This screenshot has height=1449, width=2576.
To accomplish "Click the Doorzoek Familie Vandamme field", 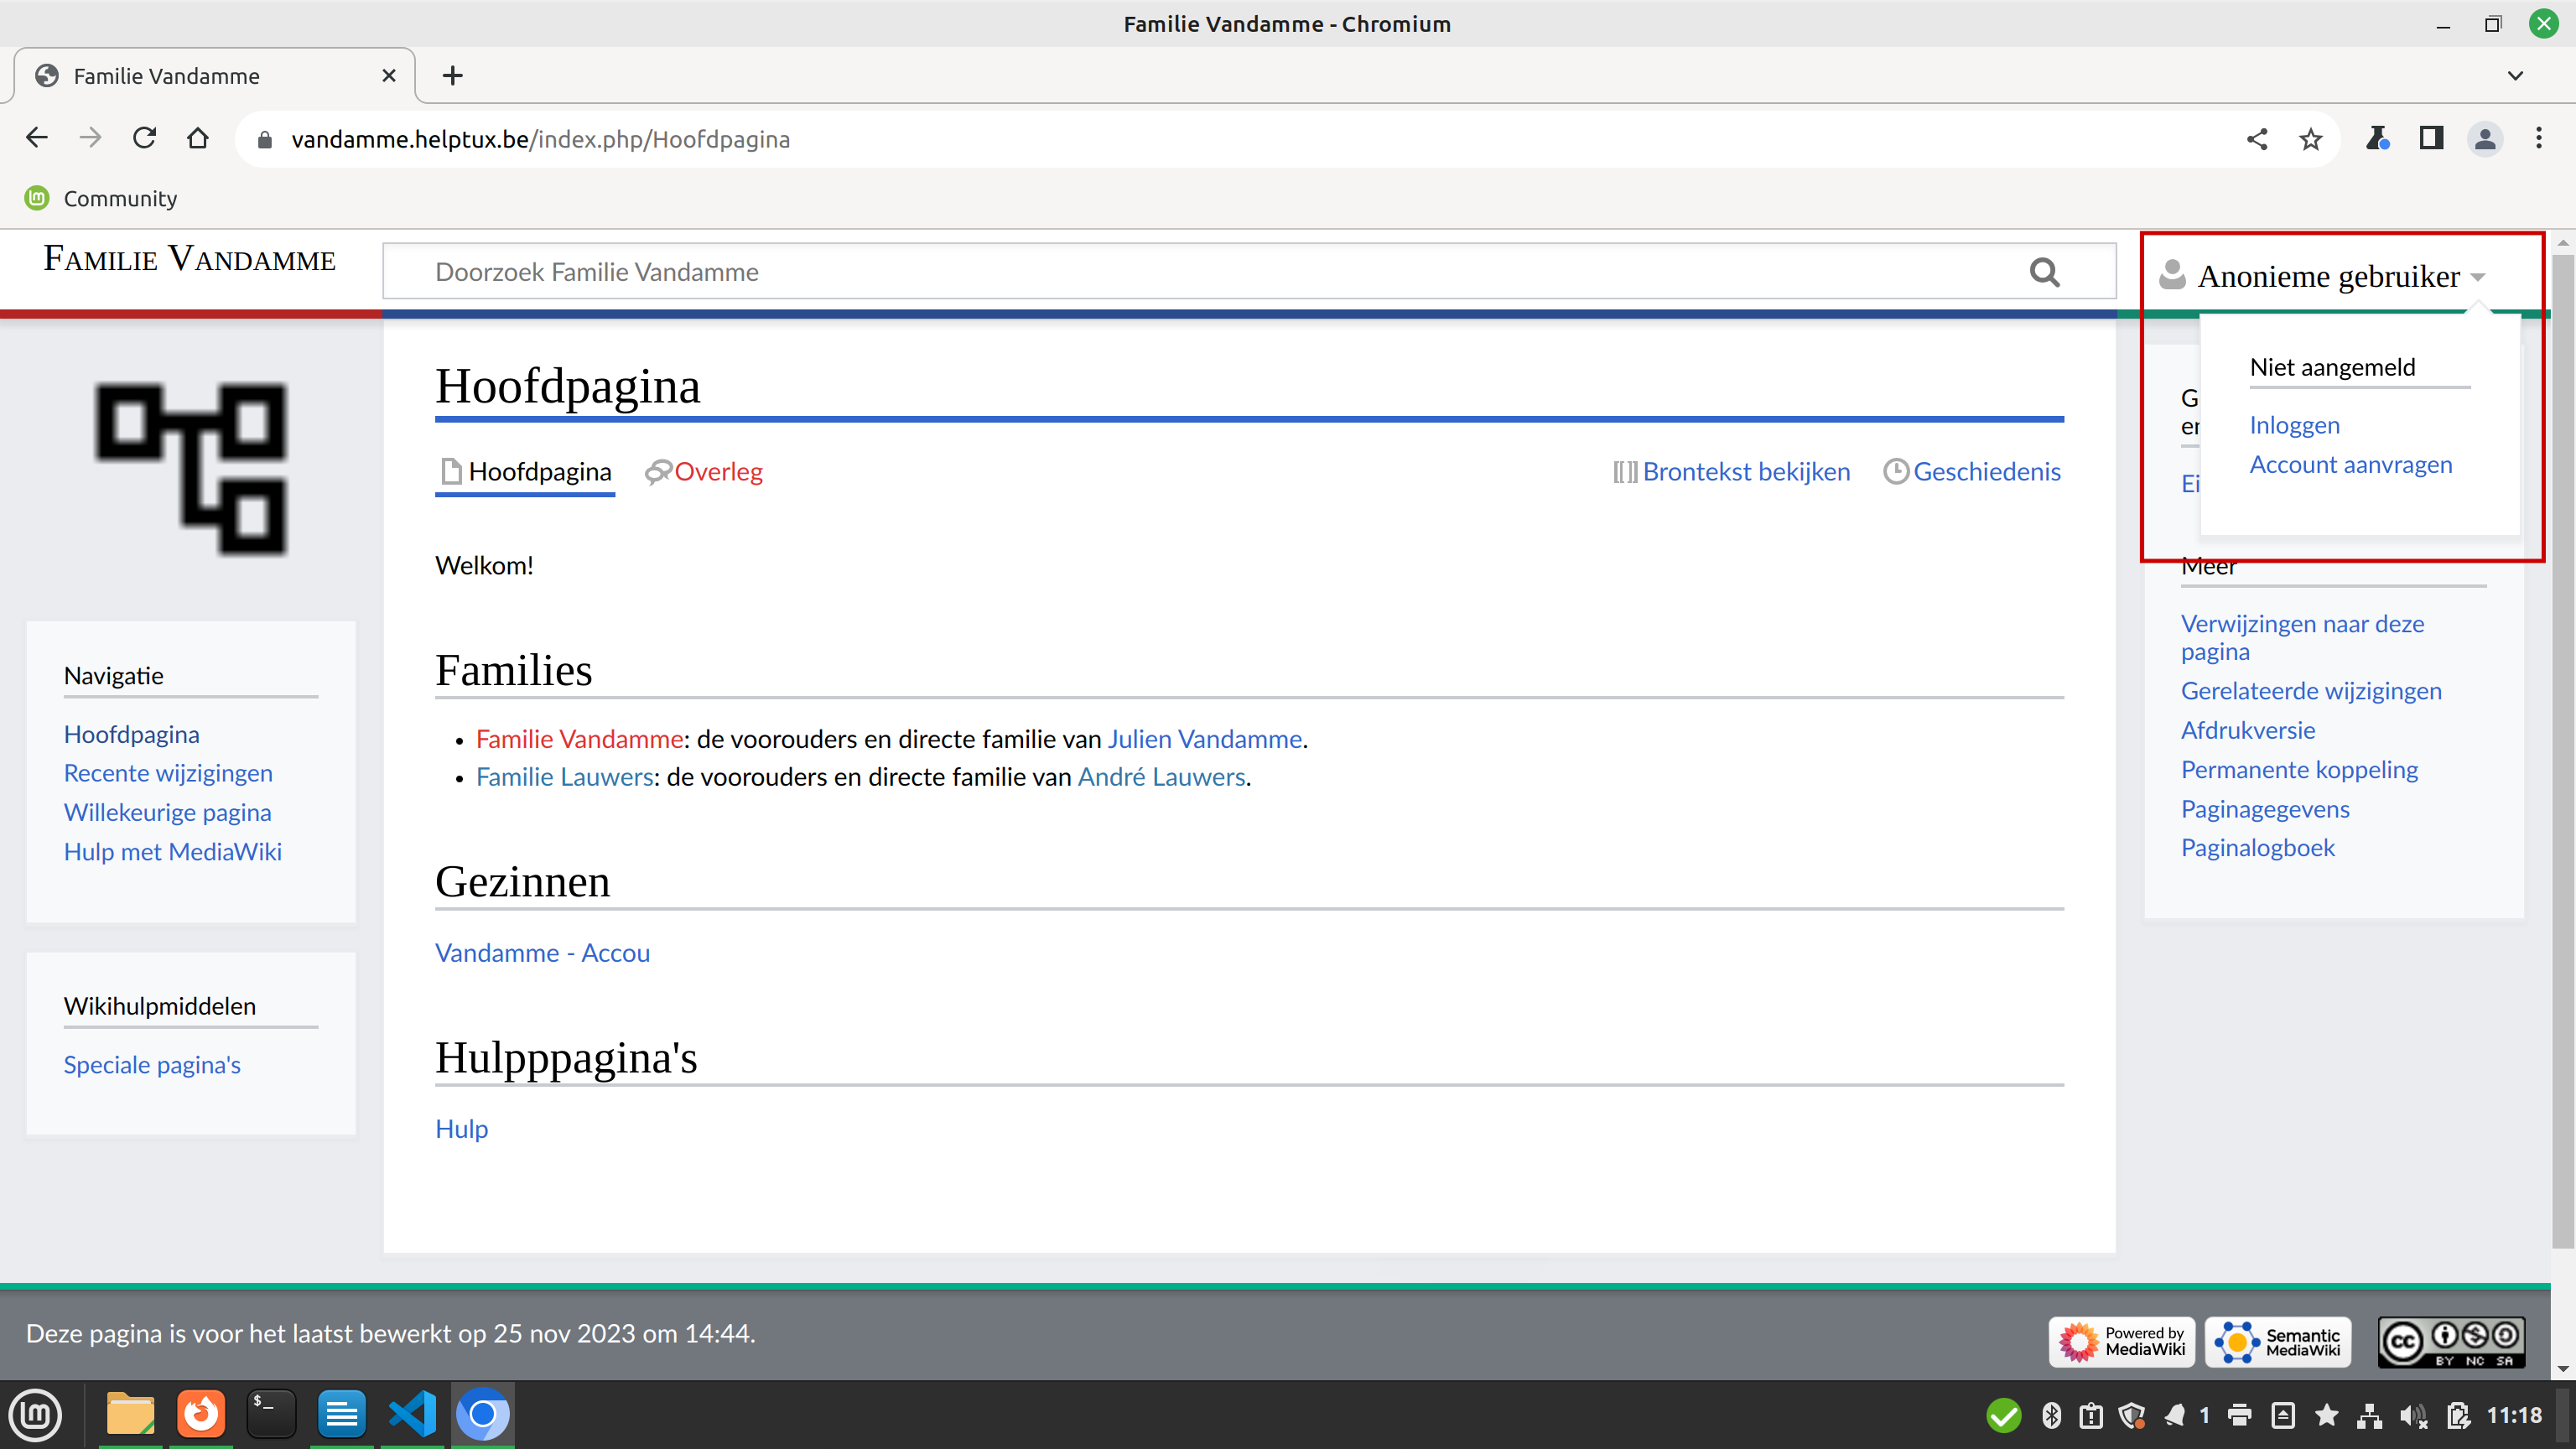I will pos(1200,272).
